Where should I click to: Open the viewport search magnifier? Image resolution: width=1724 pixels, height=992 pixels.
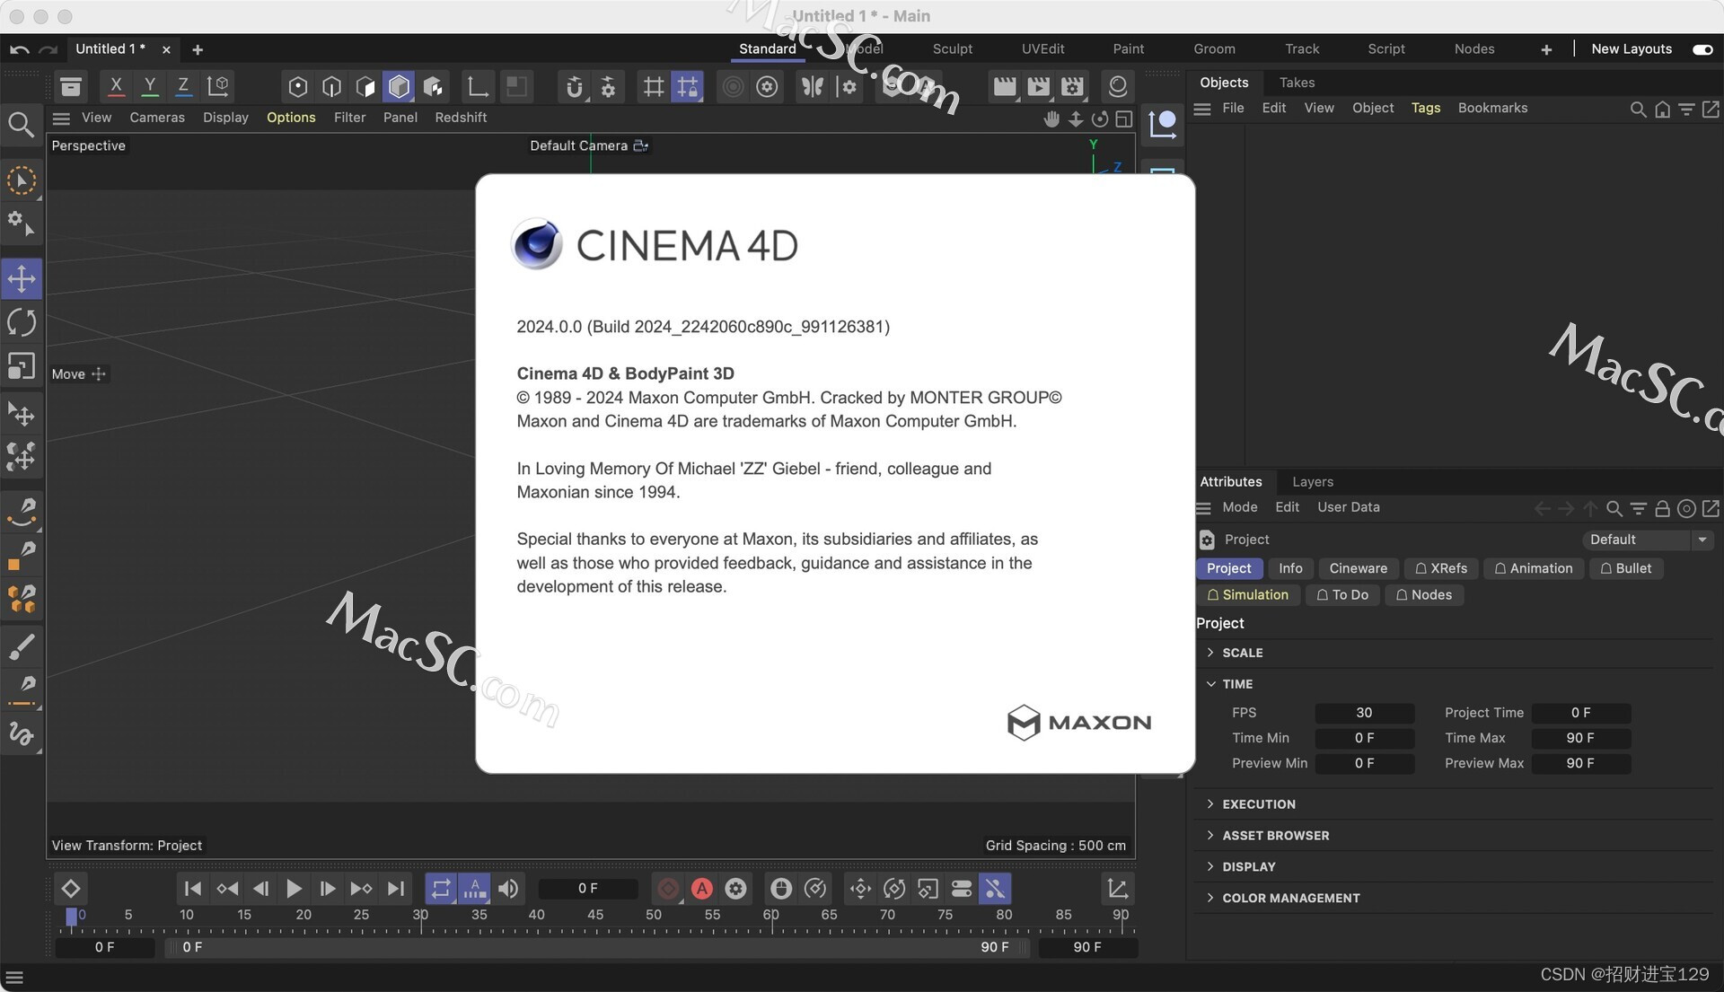(21, 125)
